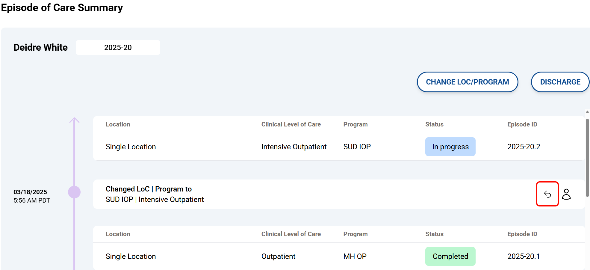
Task: Click Single Location in the Completed row
Action: [131, 256]
